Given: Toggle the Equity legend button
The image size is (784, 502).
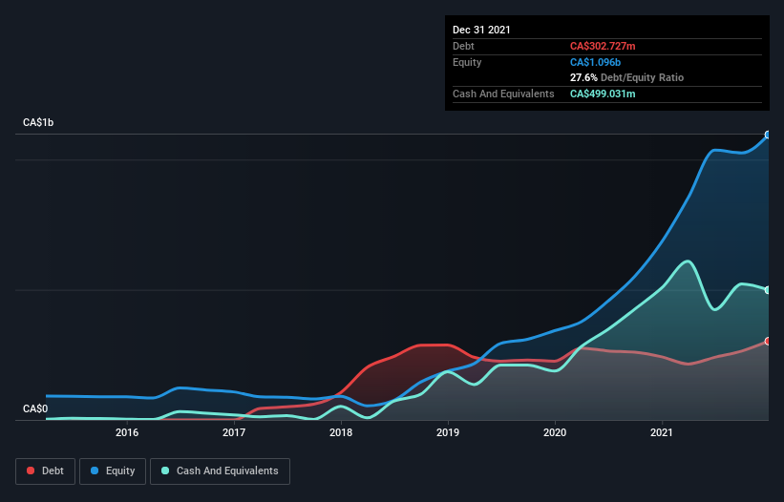Looking at the screenshot, I should click(113, 471).
